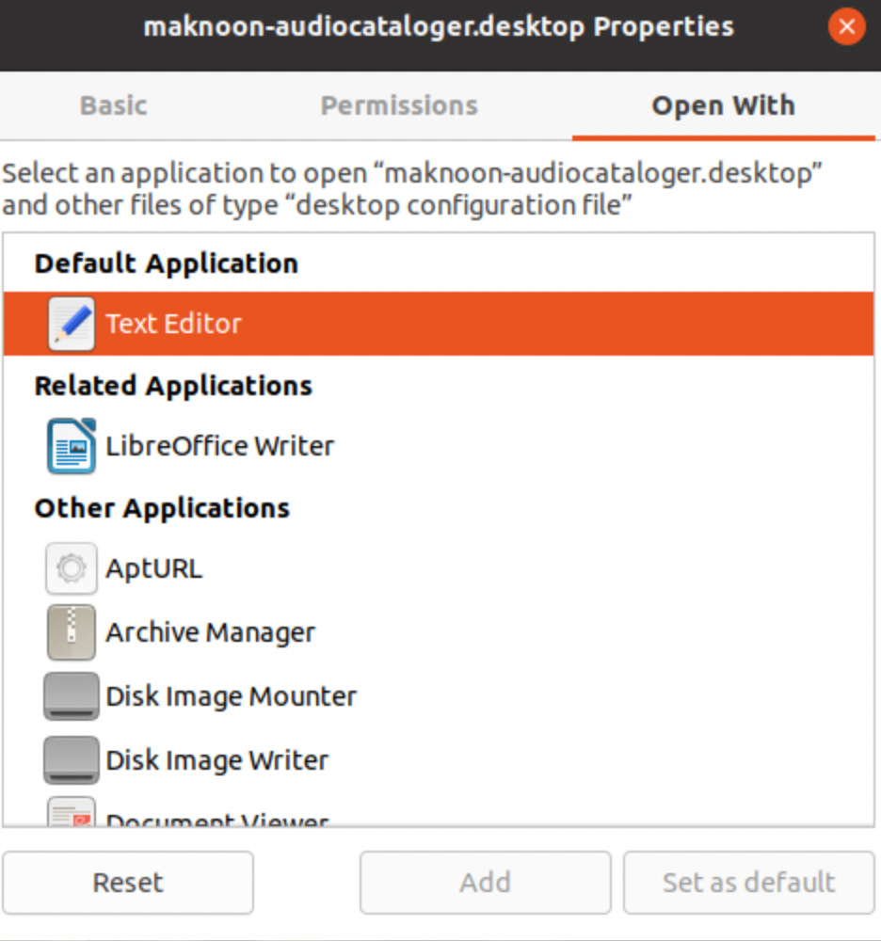Click the LibreOffice Writer document icon

coord(72,446)
